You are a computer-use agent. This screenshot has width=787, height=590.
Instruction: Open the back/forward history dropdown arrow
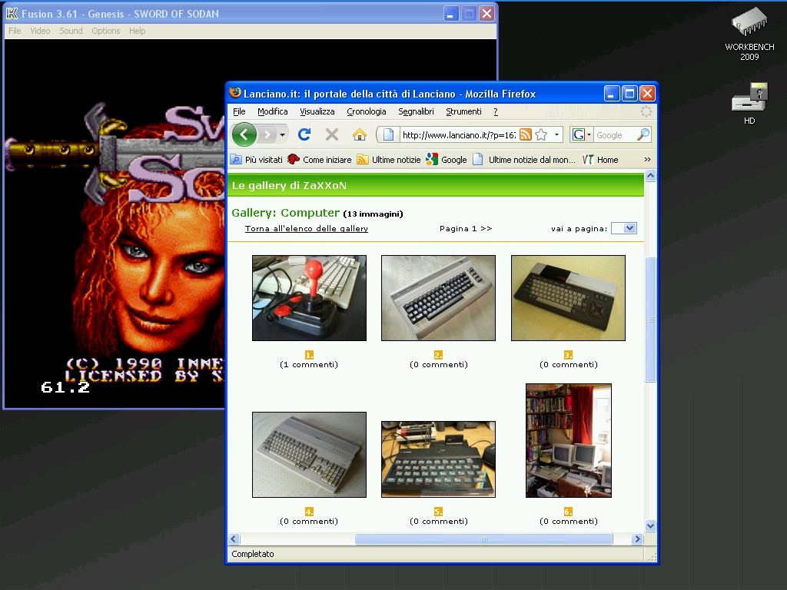(x=283, y=135)
